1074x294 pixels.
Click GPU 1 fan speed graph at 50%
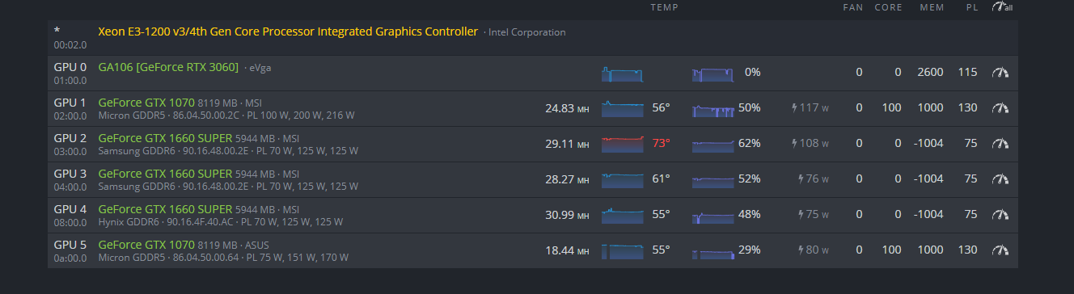(x=713, y=108)
